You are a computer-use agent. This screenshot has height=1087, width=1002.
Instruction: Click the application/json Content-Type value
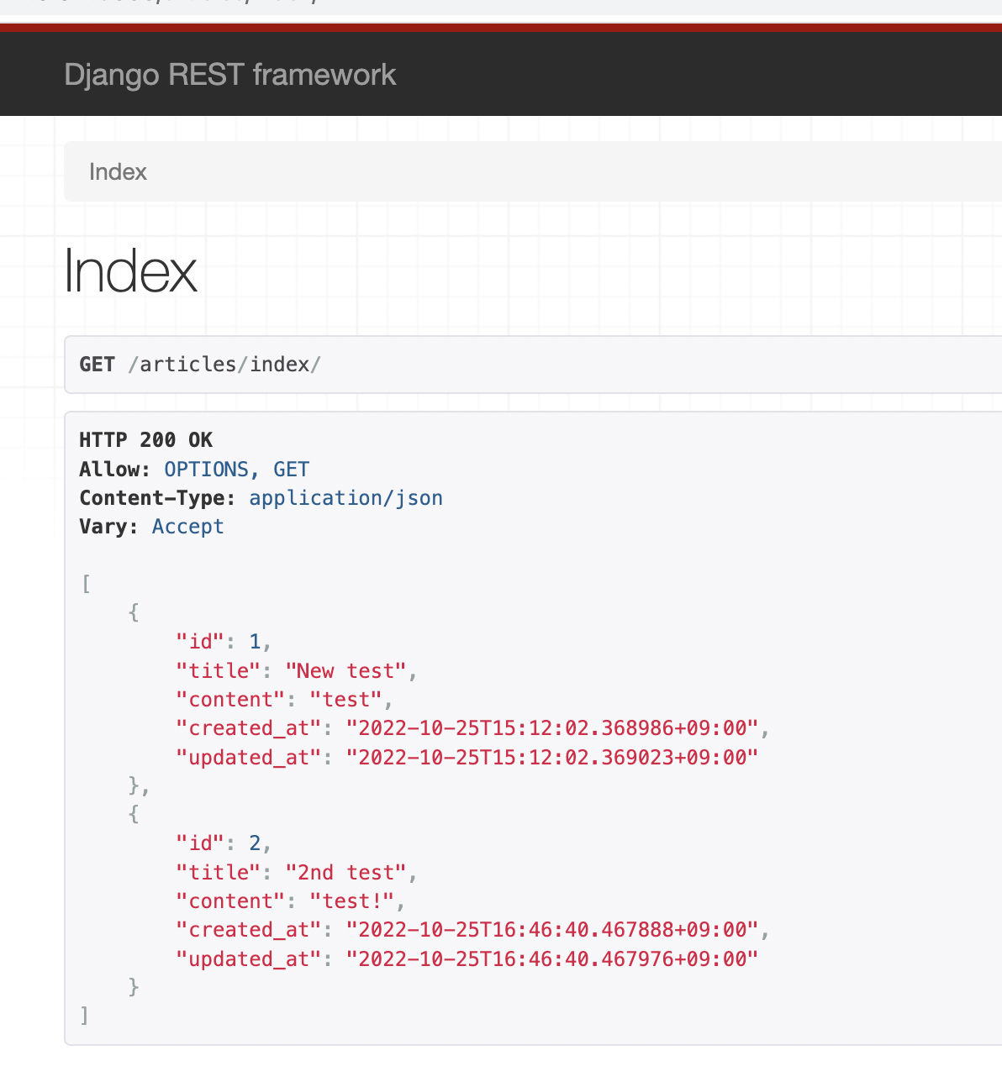(345, 497)
